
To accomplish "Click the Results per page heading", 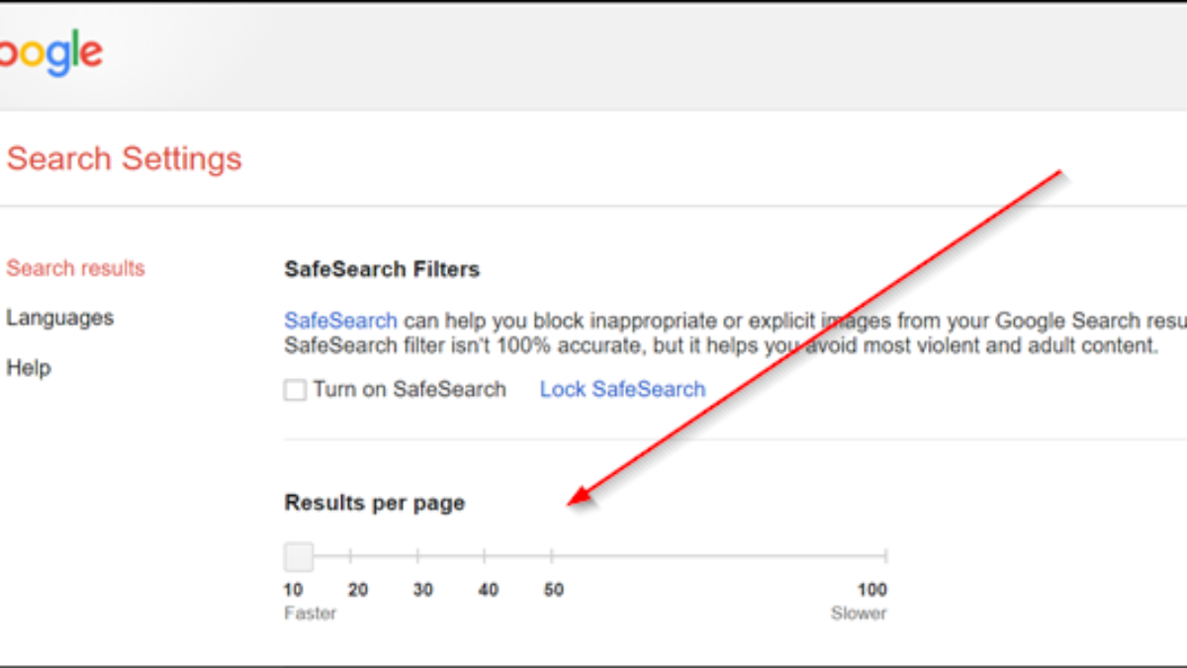I will [x=374, y=503].
